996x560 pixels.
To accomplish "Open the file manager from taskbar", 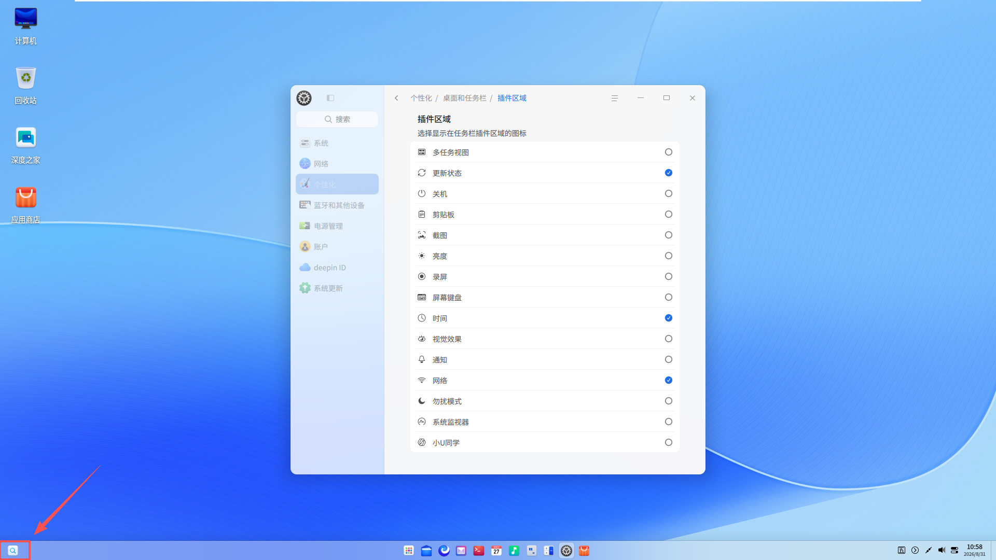I will coord(426,551).
